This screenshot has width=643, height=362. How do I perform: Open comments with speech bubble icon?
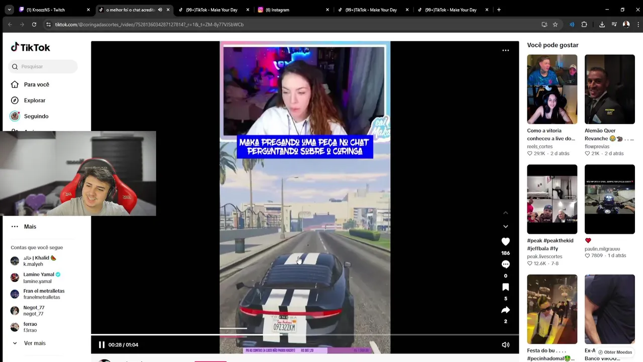[x=505, y=264]
